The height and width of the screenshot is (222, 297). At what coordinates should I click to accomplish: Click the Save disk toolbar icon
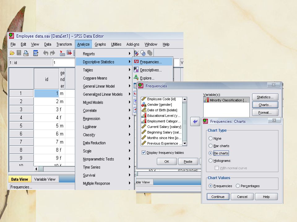[19, 53]
